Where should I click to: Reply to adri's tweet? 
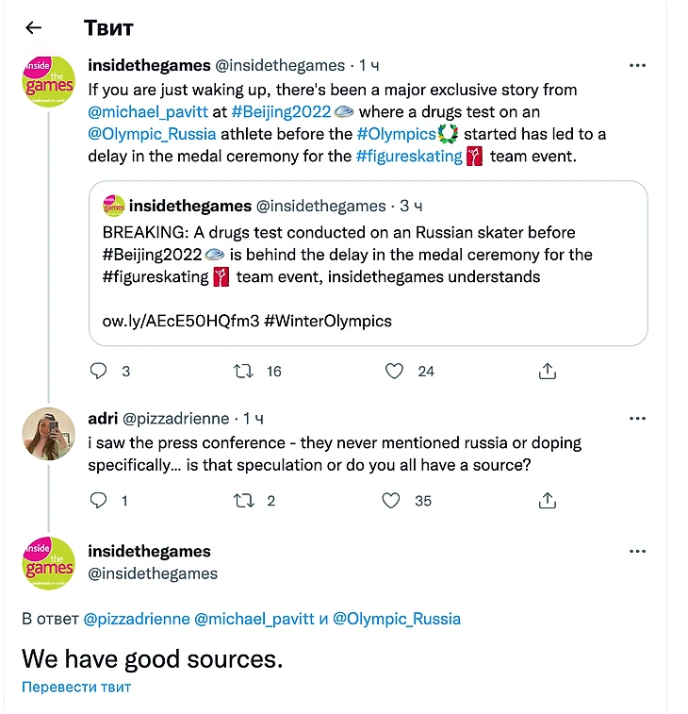(99, 501)
